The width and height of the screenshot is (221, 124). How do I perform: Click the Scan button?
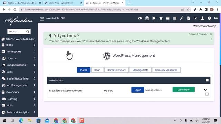(x=97, y=70)
